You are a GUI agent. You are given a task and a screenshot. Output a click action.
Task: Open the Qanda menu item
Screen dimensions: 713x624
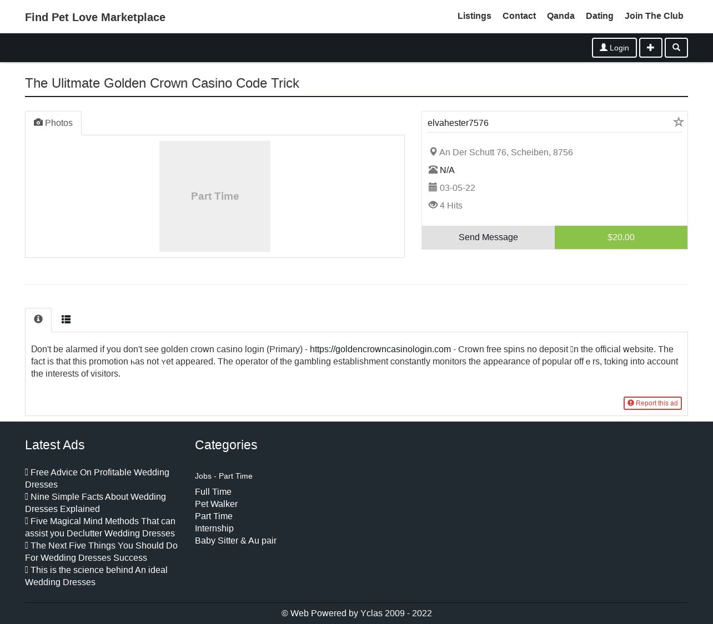point(561,16)
